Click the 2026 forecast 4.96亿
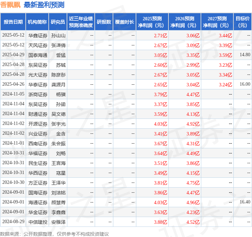This screenshot has width=252, height=237. 193,202
